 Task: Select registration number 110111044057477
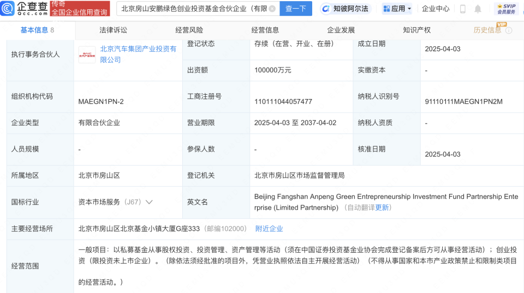(283, 102)
